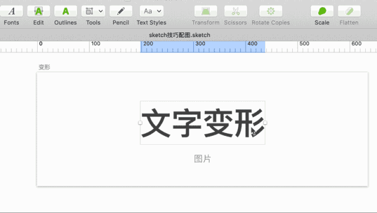Open the Text Styles Aa button
Screen dimensions: 377x213
click(x=148, y=11)
